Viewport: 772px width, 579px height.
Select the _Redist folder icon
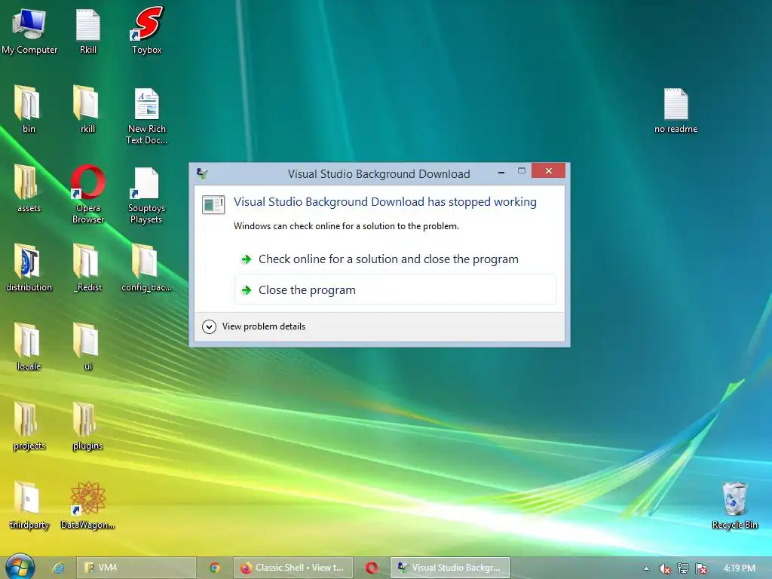(87, 268)
